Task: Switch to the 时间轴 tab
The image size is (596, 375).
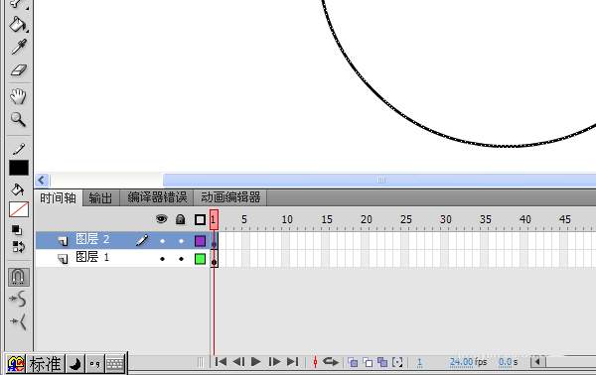Action: pos(59,198)
